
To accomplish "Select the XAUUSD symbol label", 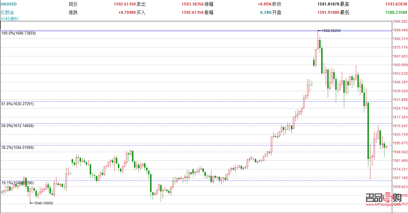I will pos(9,4).
